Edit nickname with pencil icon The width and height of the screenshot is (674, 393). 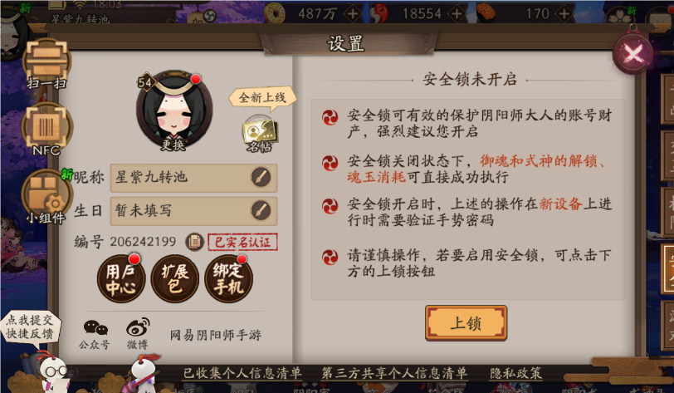pyautogui.click(x=261, y=177)
